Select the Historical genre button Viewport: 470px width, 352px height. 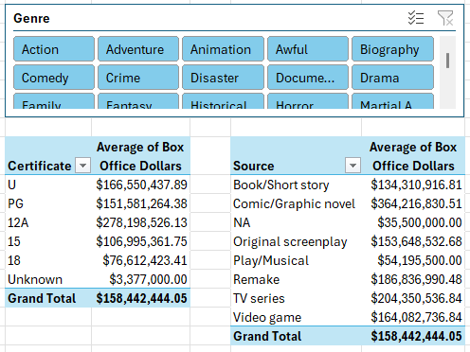coord(223,101)
